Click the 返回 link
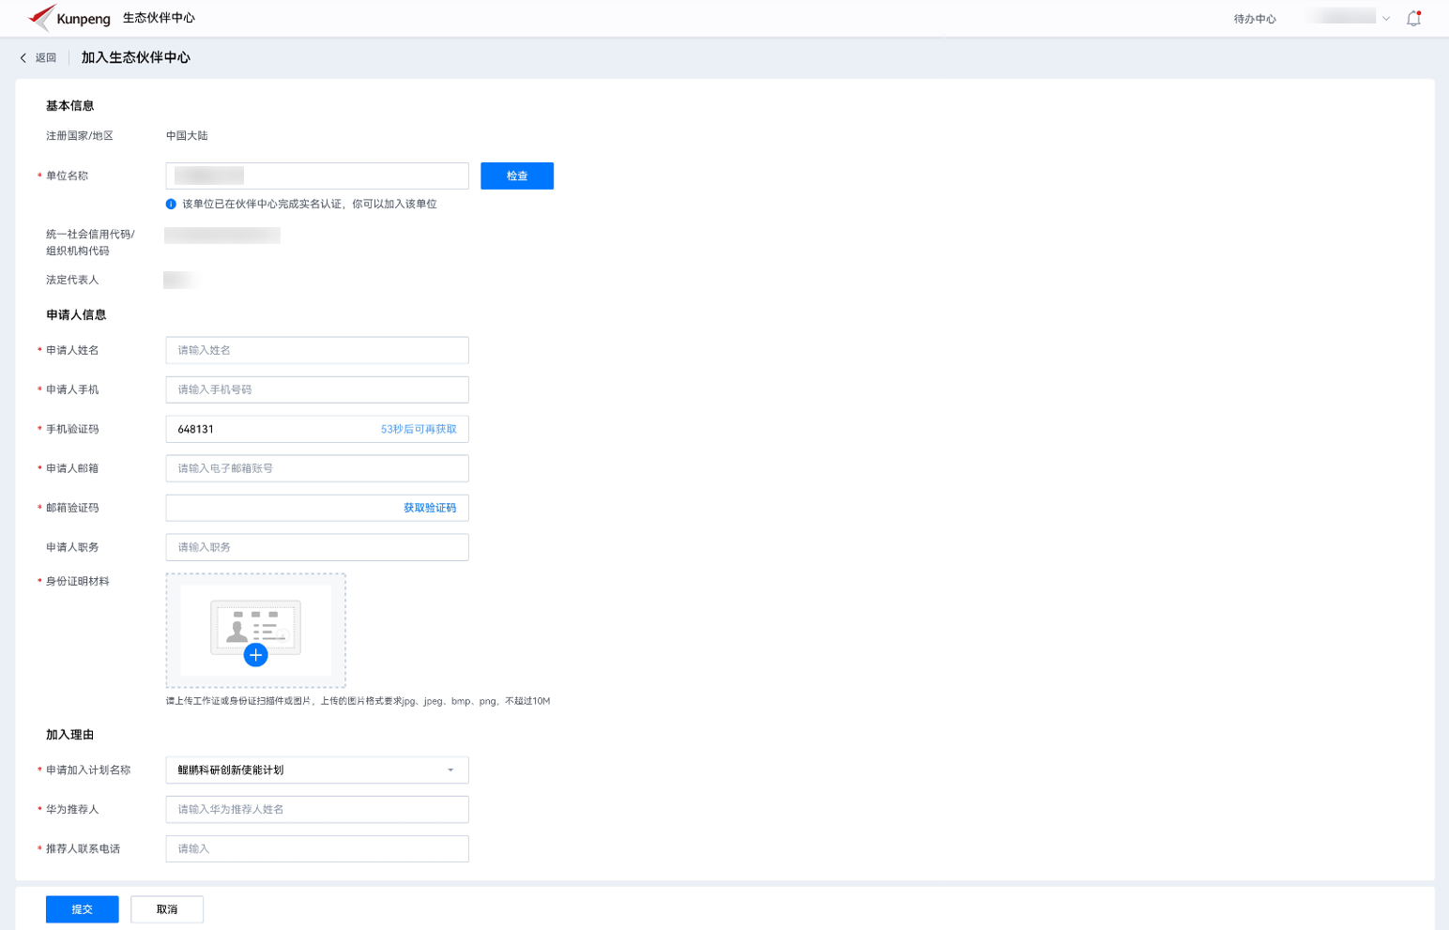Screen dimensions: 1449x930 [46, 58]
